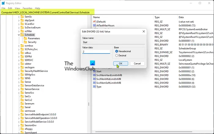The height and width of the screenshot is (134, 214).
Task: Open the Favorites menu
Action: tap(28, 8)
